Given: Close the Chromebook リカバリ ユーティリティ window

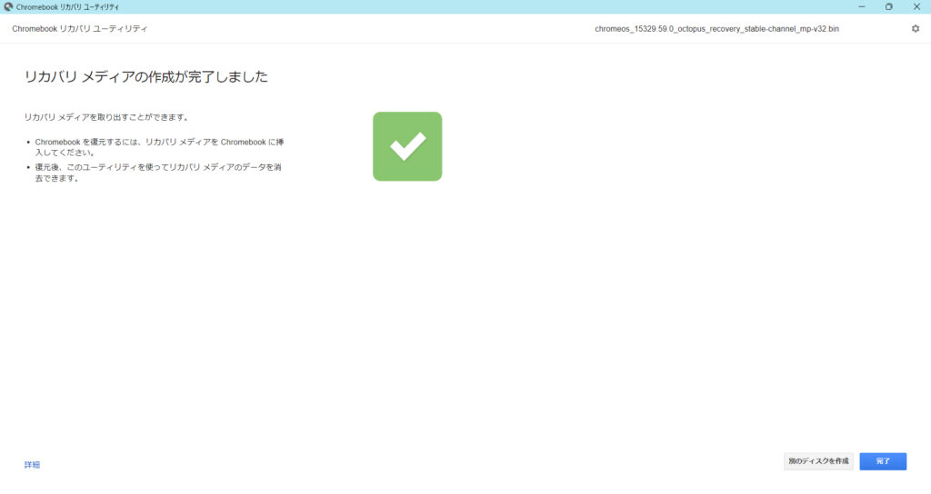Looking at the screenshot, I should point(916,6).
